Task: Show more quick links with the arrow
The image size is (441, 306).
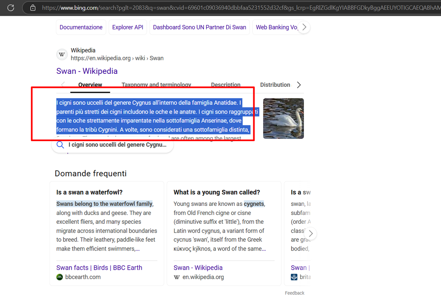Action: tap(304, 27)
